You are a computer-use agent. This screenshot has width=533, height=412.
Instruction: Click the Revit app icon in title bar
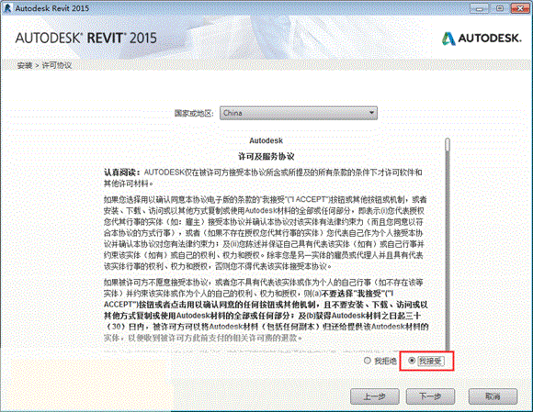click(x=7, y=7)
